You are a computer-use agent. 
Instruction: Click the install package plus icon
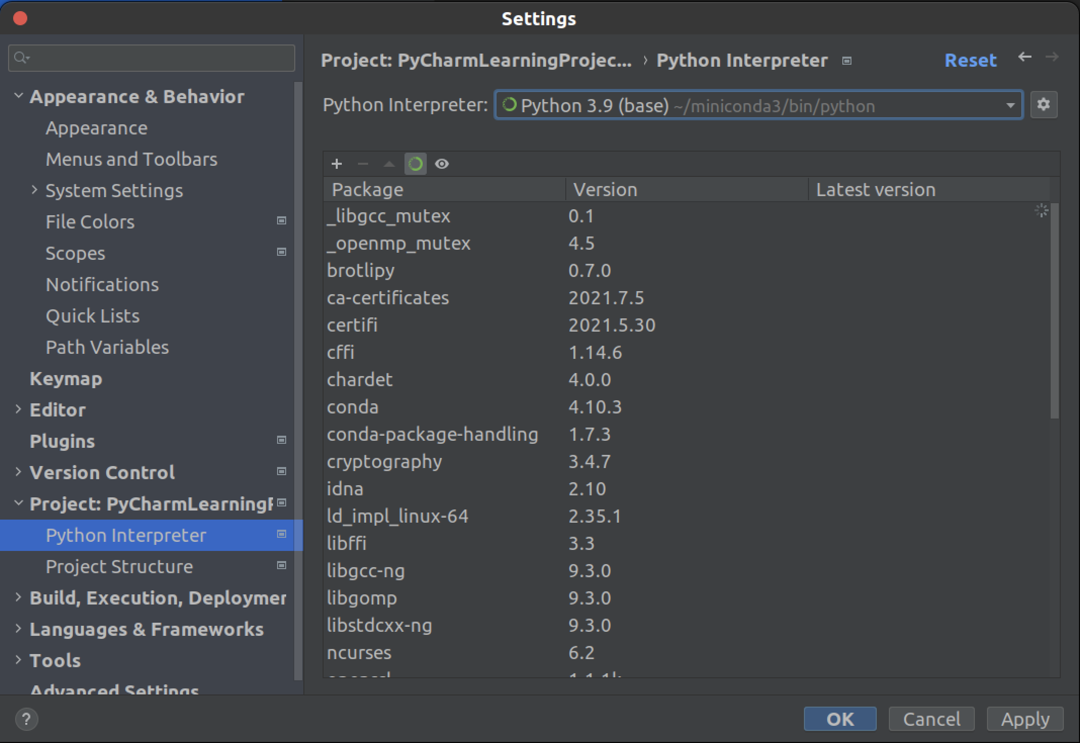337,164
